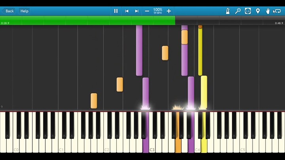Play the C1 key on keyboard
The width and height of the screenshot is (285, 160).
click(61, 145)
